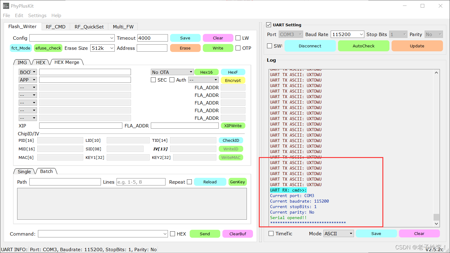Switch to the HEX sub-tab

[41, 62]
